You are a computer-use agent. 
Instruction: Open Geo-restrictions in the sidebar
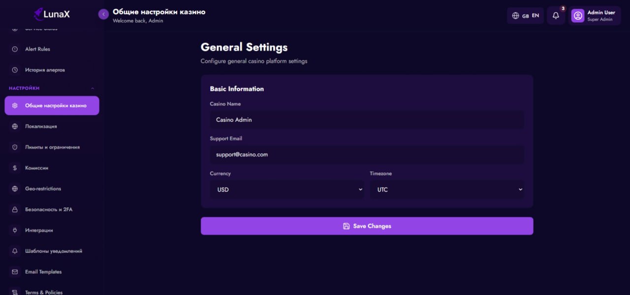[43, 189]
